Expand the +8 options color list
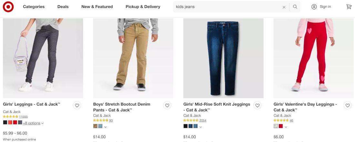 pyautogui.click(x=33, y=123)
